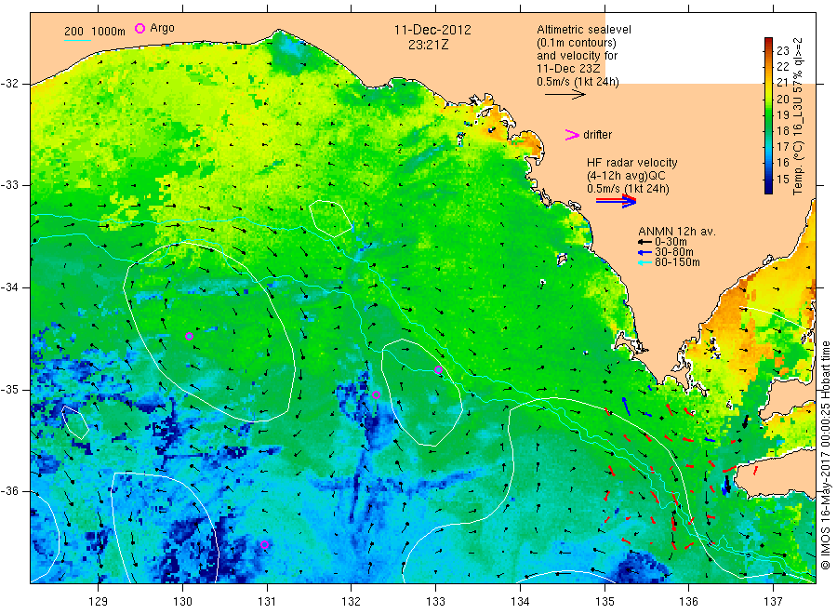Click the 131 longitude axis label

267,601
